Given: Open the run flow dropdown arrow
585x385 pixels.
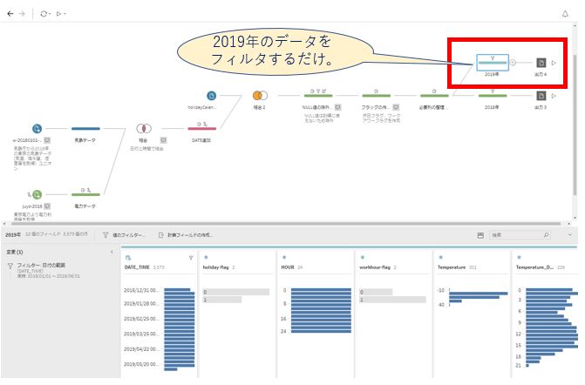Looking at the screenshot, I should 66,14.
